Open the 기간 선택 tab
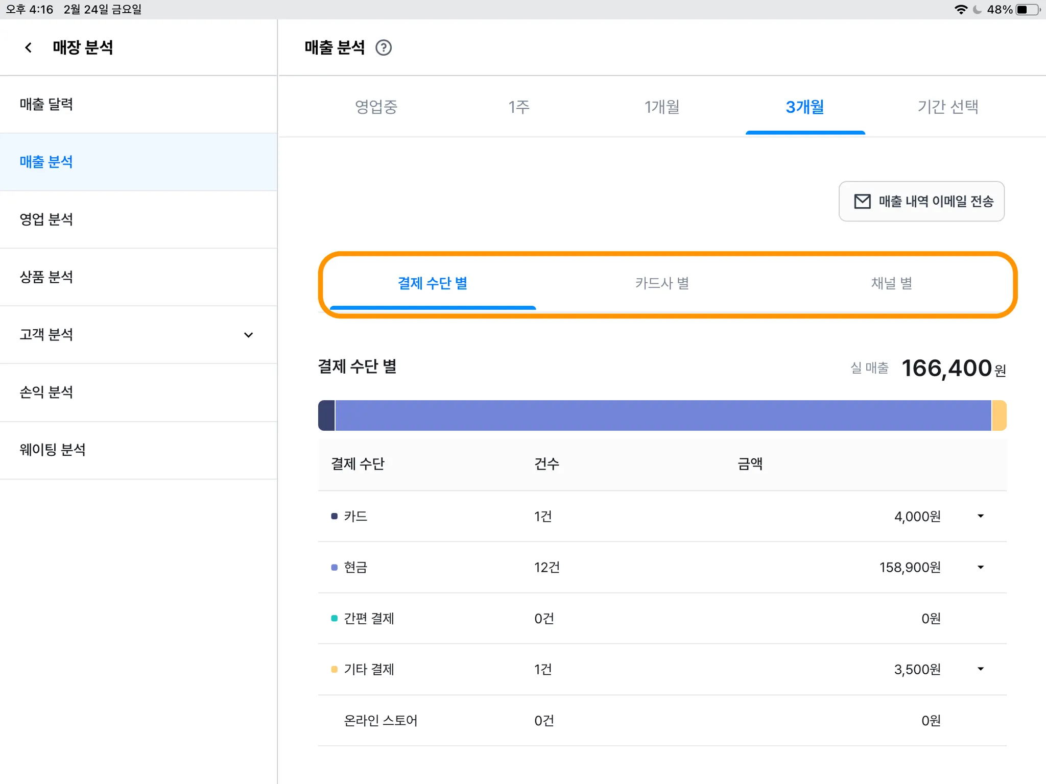The width and height of the screenshot is (1046, 784). click(x=947, y=107)
